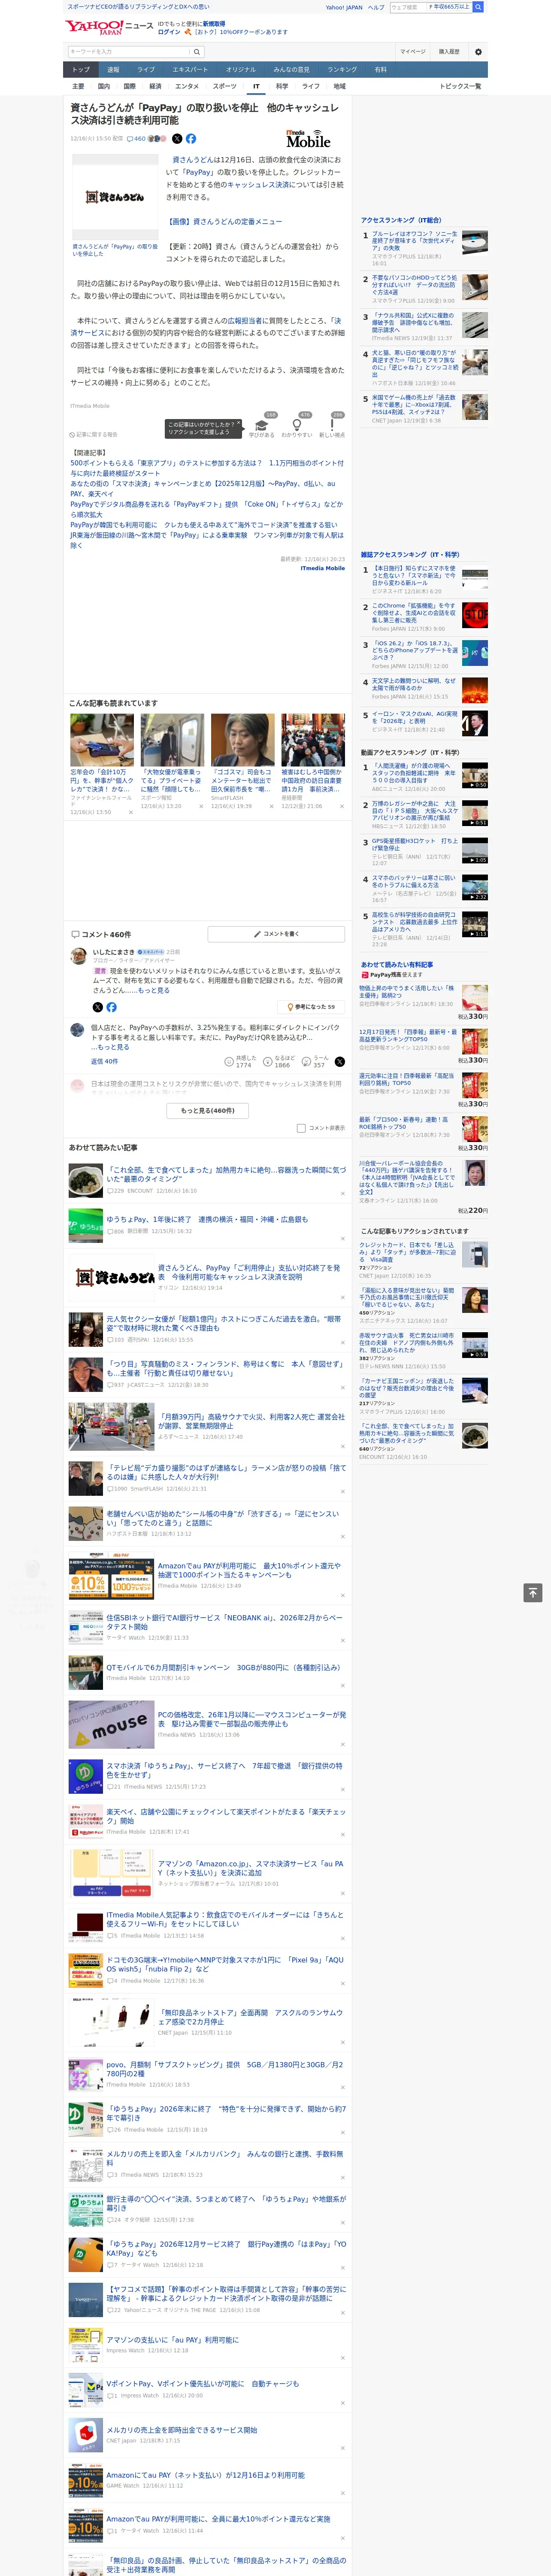Dismiss 忘年会の「会計10万円」 recommended card
The height and width of the screenshot is (2576, 551).
point(130,812)
